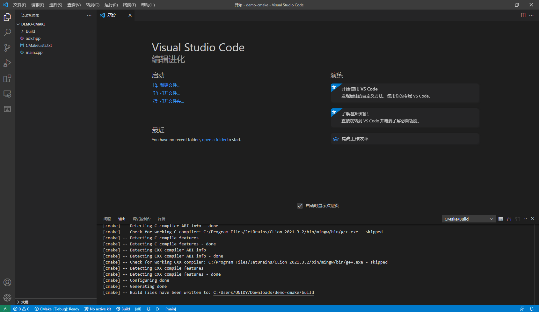Viewport: 539px width, 312px height.
Task: Click the output panel vertical scrollbar
Action: tap(536, 265)
